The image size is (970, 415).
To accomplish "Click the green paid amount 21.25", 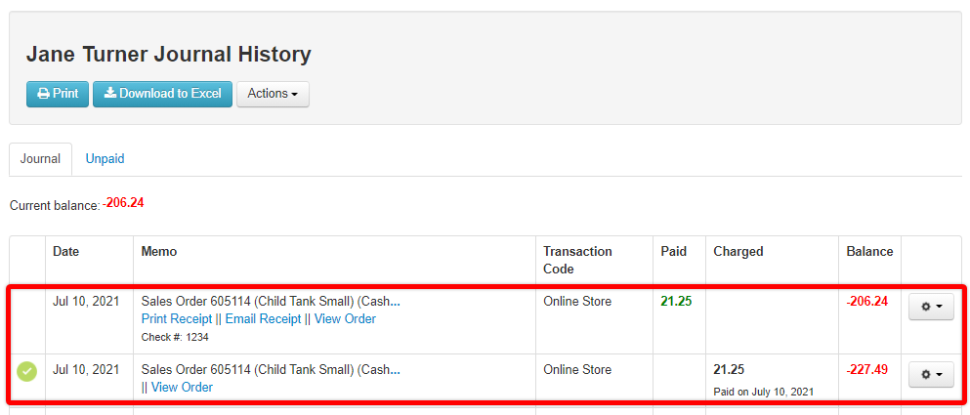I will [676, 302].
